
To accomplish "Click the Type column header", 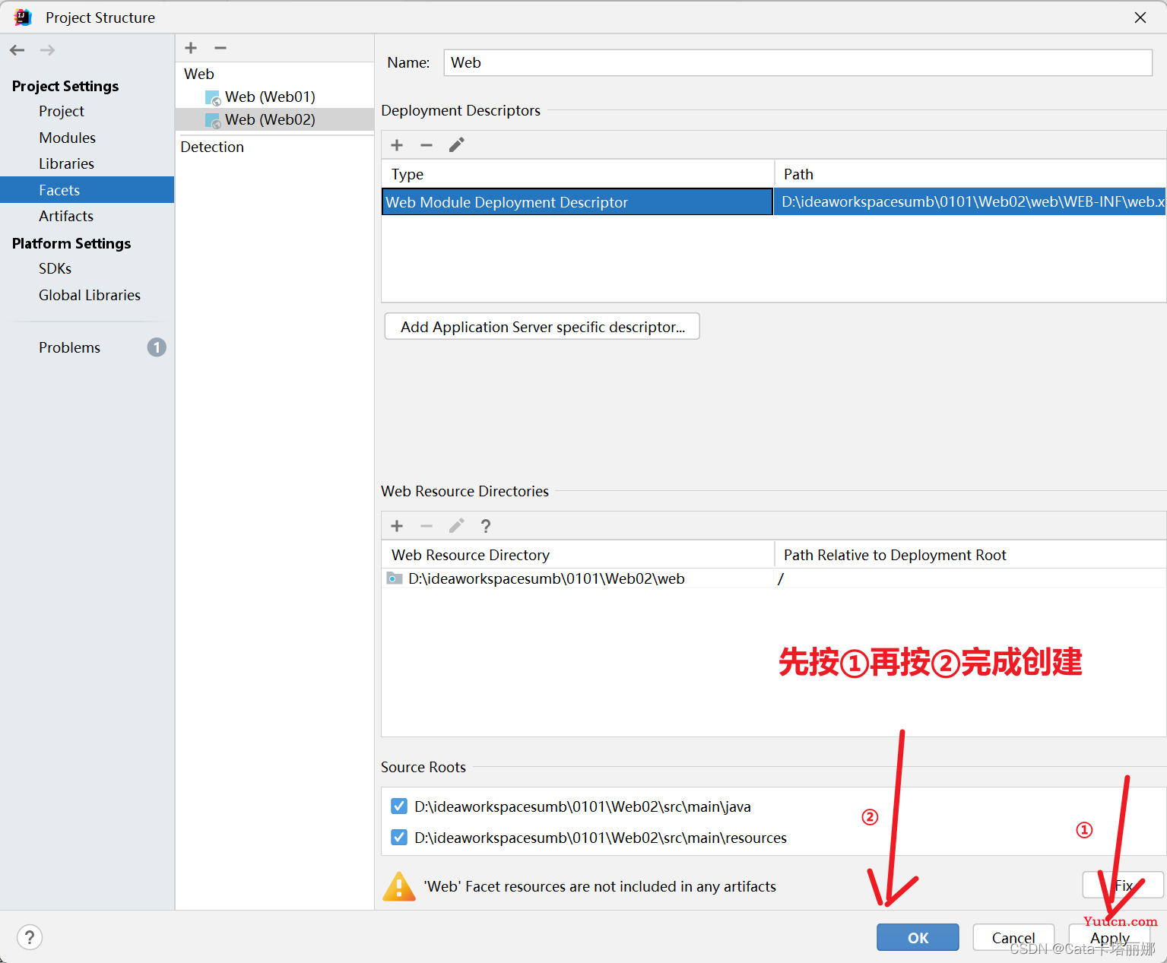I will pyautogui.click(x=578, y=174).
